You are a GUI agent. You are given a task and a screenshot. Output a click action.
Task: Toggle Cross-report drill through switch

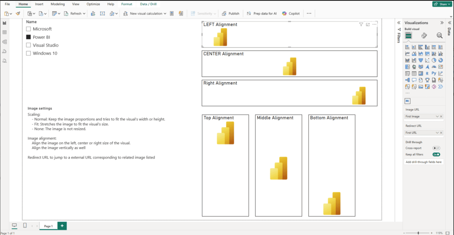click(x=436, y=148)
